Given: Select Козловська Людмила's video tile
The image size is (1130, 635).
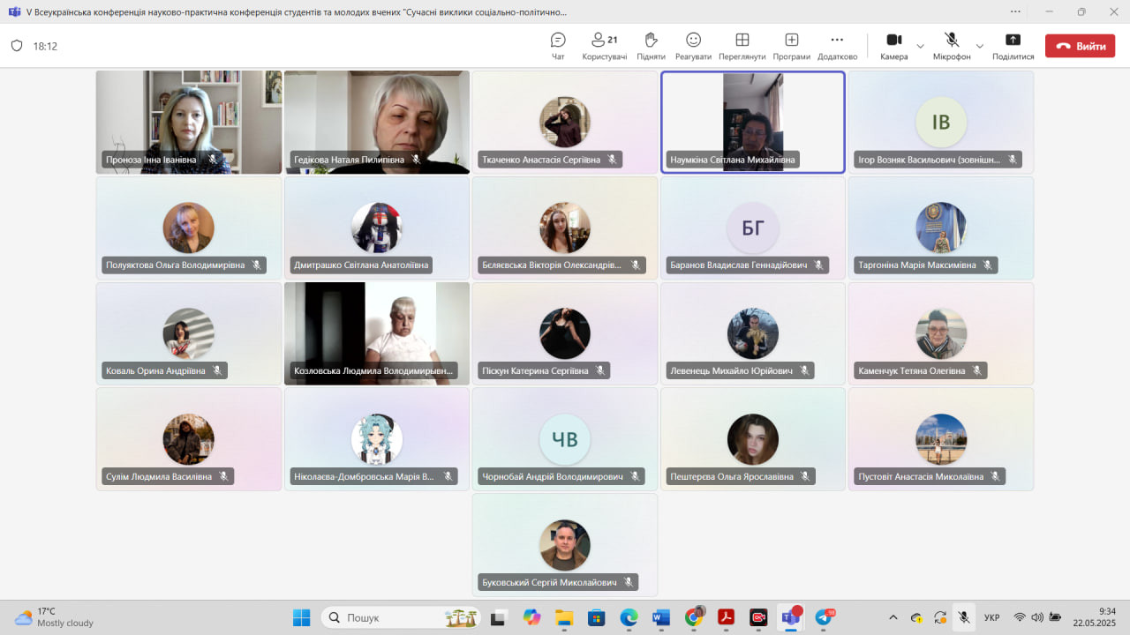Looking at the screenshot, I should [377, 333].
